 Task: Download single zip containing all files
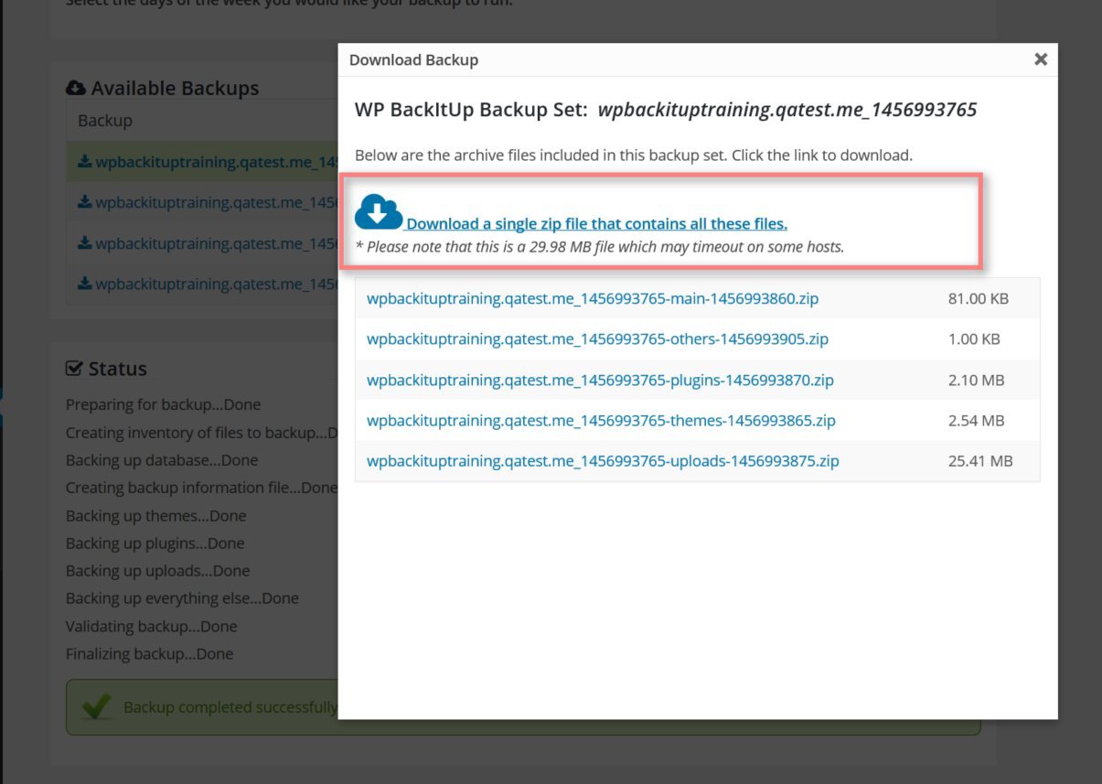(596, 224)
